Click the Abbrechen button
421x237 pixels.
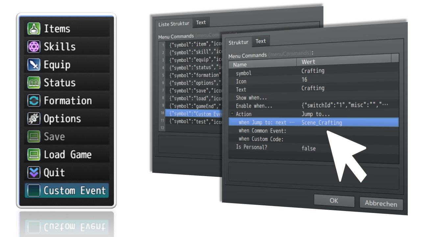click(381, 203)
